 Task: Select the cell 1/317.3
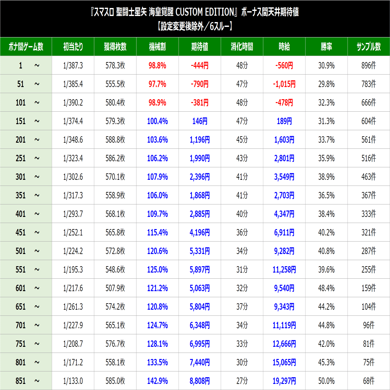[x=73, y=195]
